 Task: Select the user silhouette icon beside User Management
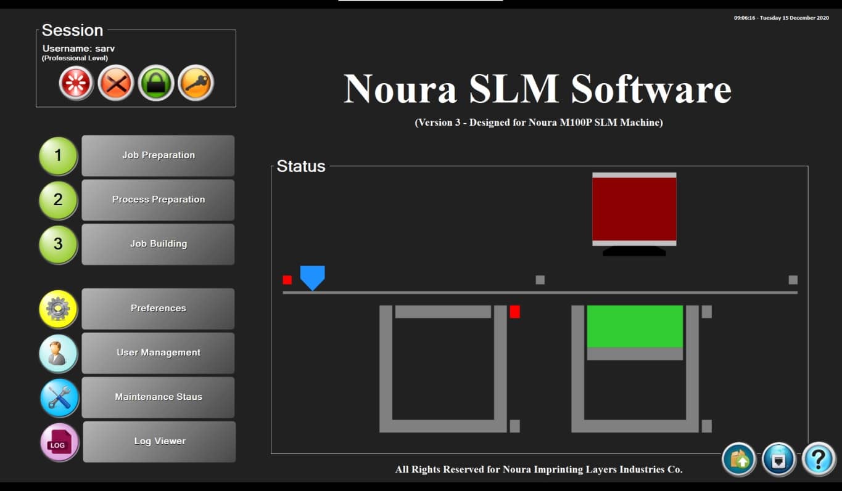tap(58, 353)
